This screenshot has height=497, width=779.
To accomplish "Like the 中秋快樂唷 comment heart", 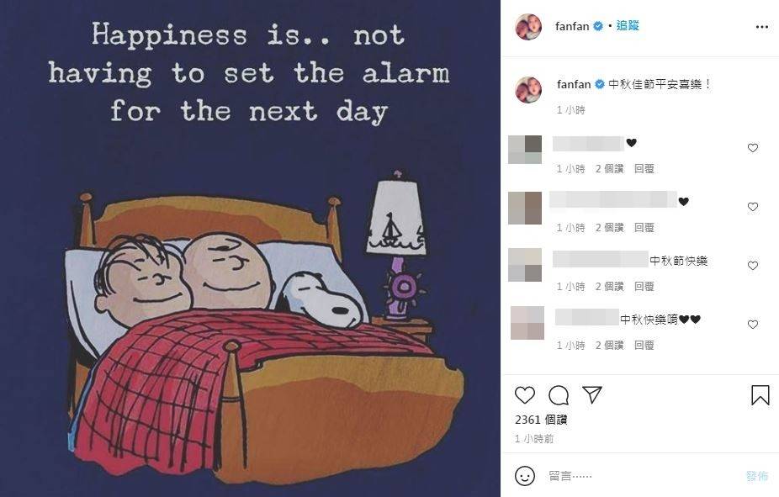I will [x=753, y=325].
